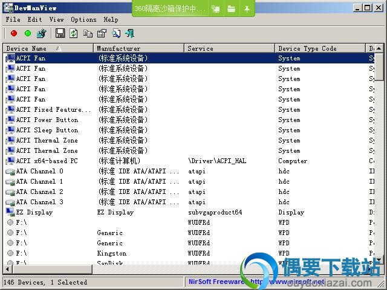The image size is (387, 290).
Task: Sort by Device Name column header
Action: 48,48
